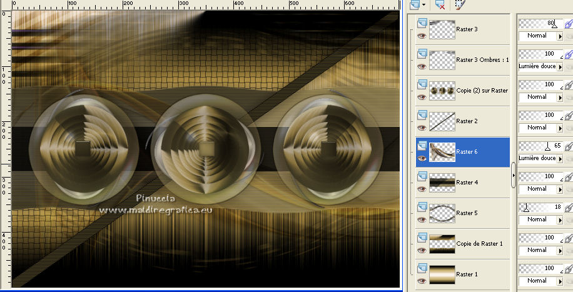Select the Raster 1 layer name
The image size is (573, 292).
click(467, 275)
